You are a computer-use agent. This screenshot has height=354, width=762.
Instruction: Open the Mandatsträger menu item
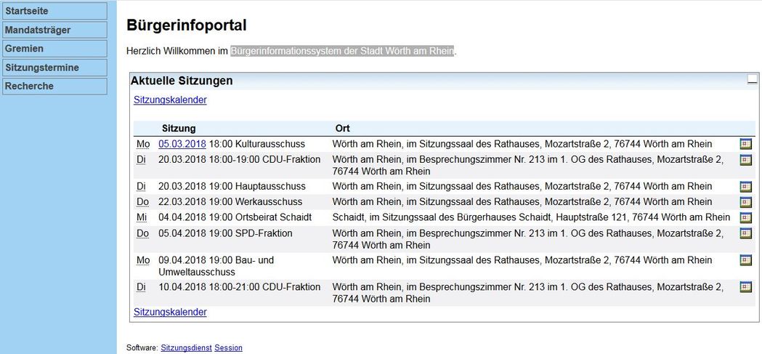[x=54, y=30]
